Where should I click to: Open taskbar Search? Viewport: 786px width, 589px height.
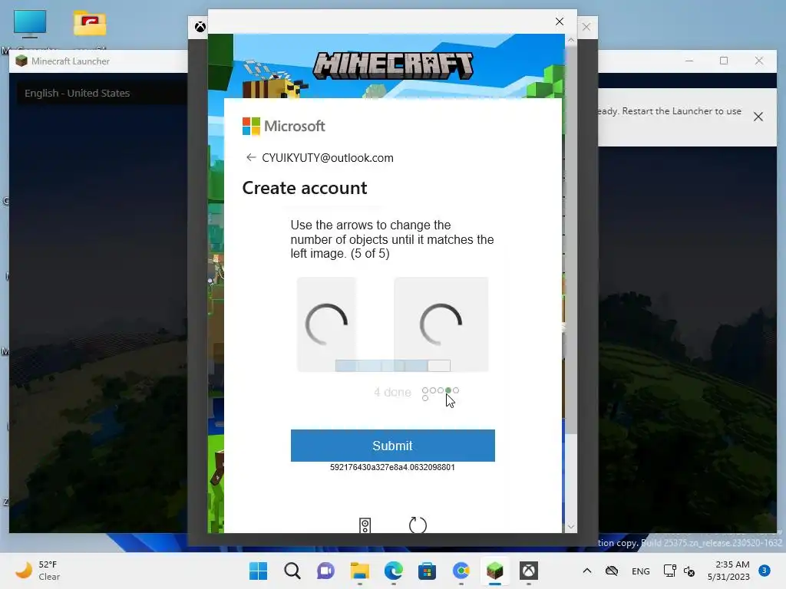tap(292, 571)
